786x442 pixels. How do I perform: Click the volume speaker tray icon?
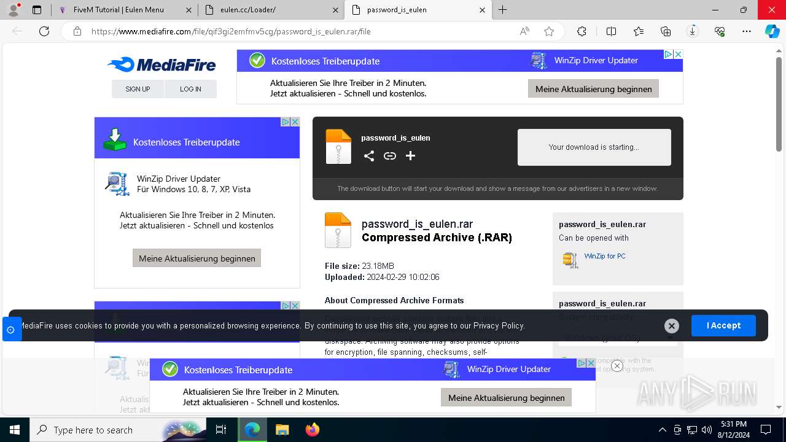[x=707, y=430]
